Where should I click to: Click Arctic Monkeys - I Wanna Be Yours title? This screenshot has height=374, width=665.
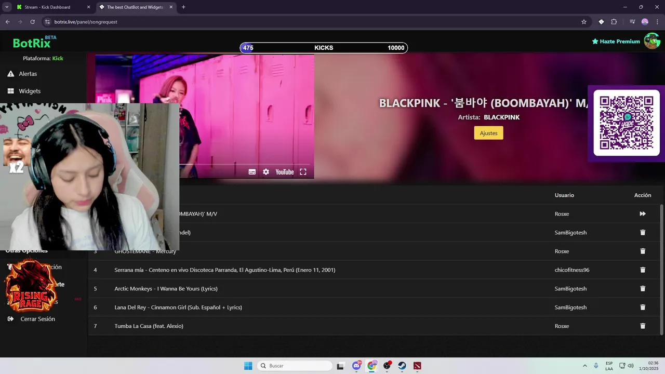point(166,288)
